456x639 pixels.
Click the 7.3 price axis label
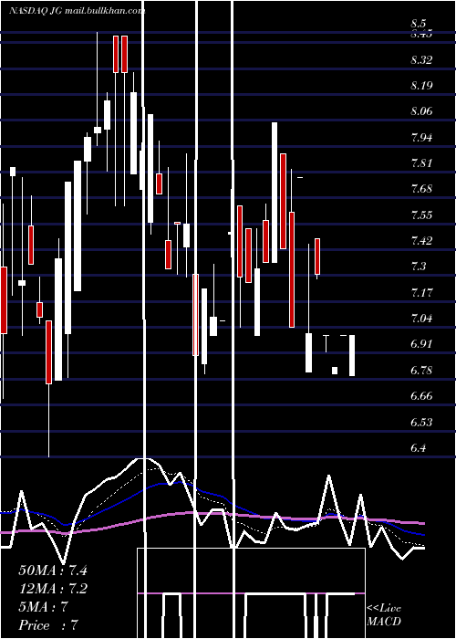[x=419, y=267]
